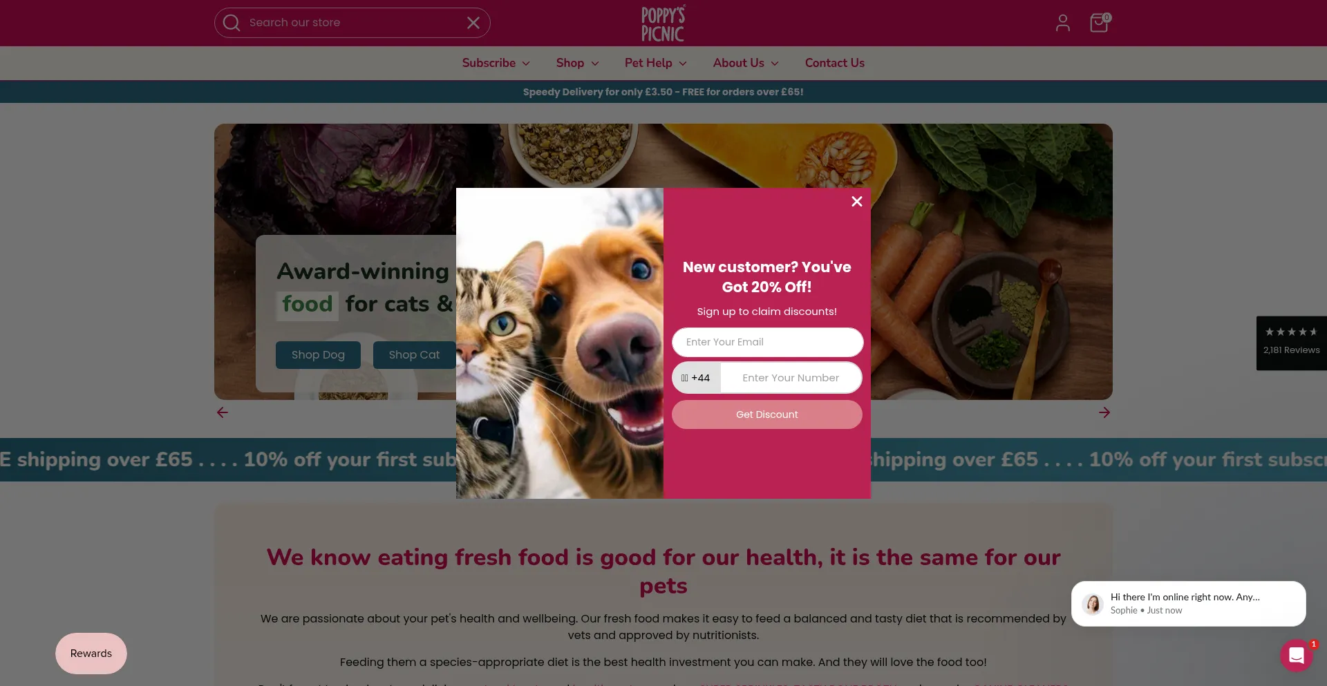1327x686 pixels.
Task: Click the Get Discount button
Action: tap(766, 415)
